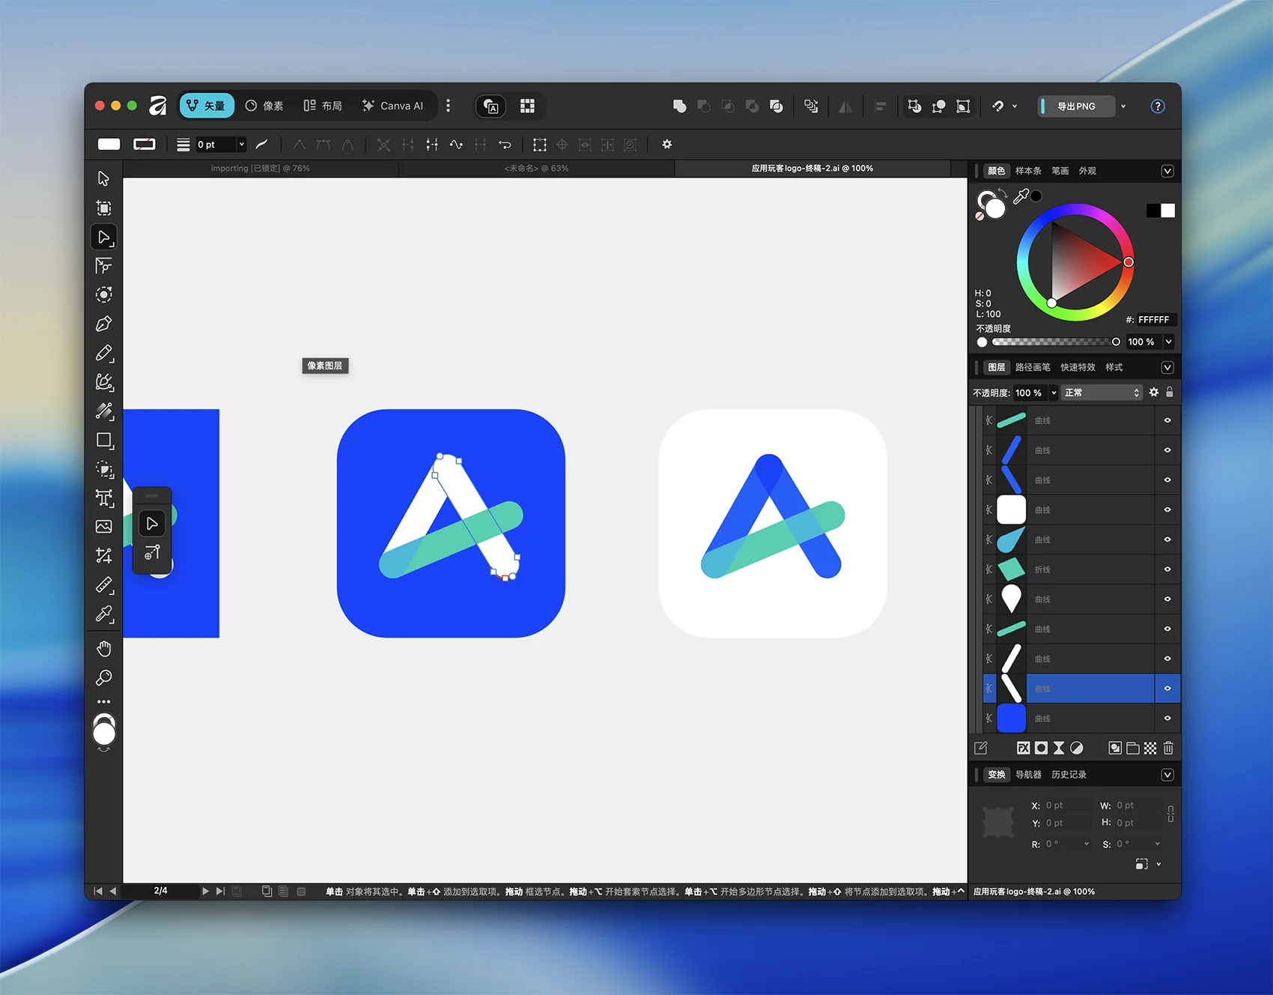The width and height of the screenshot is (1273, 995).
Task: Open the color opacity percentage dropdown
Action: (1169, 342)
